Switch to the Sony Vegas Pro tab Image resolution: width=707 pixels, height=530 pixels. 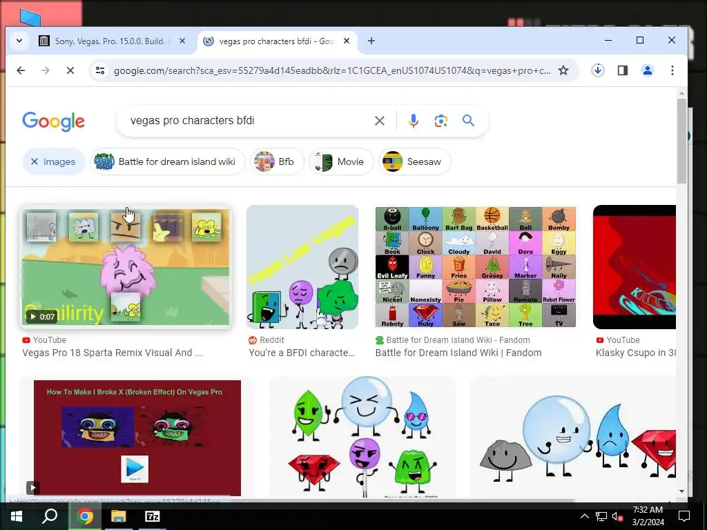tap(112, 41)
